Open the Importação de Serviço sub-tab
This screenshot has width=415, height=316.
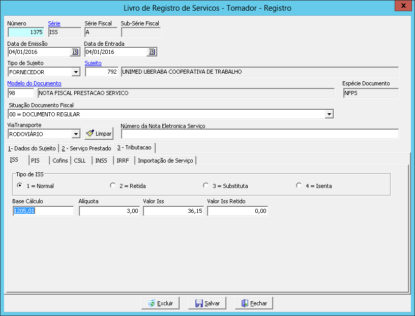pos(166,161)
